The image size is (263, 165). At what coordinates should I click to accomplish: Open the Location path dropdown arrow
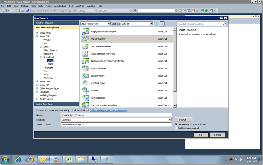170,120
